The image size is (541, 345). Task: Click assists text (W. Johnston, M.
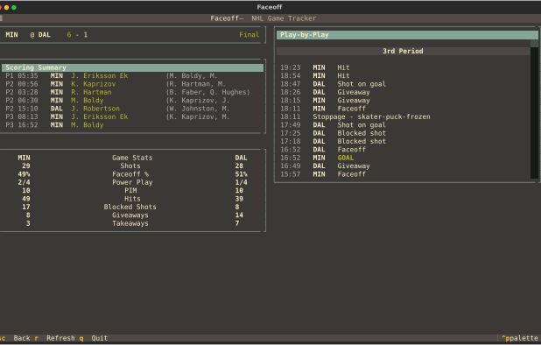198,109
